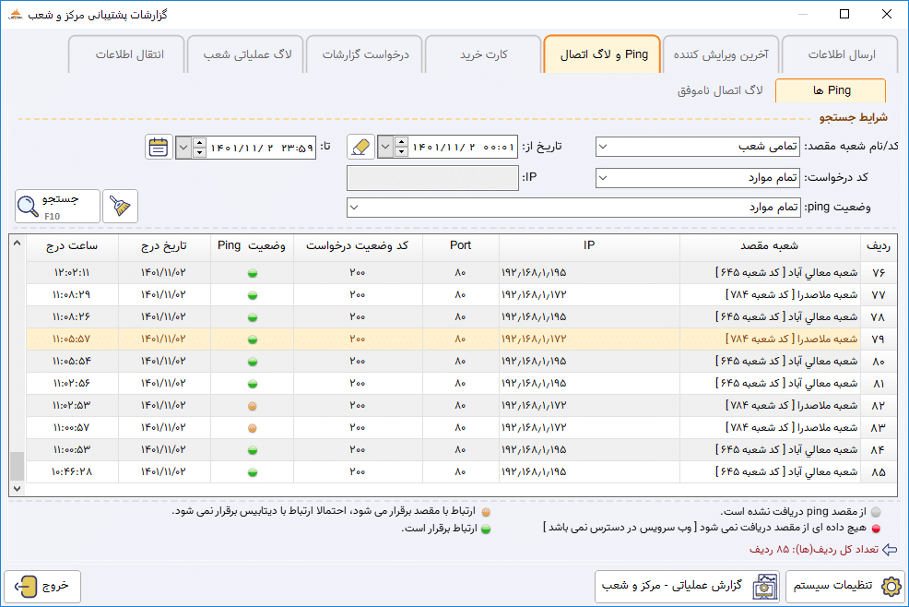Click the شعبه مقصد column header
Screen dimensions: 909x607
tap(769, 246)
